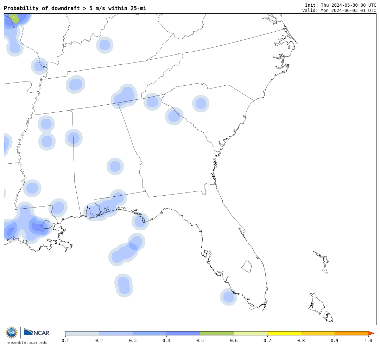This screenshot has width=380, height=347.
Task: Click the 0.6–0.7 pale yellow-green colorbar segment
Action: [251, 333]
